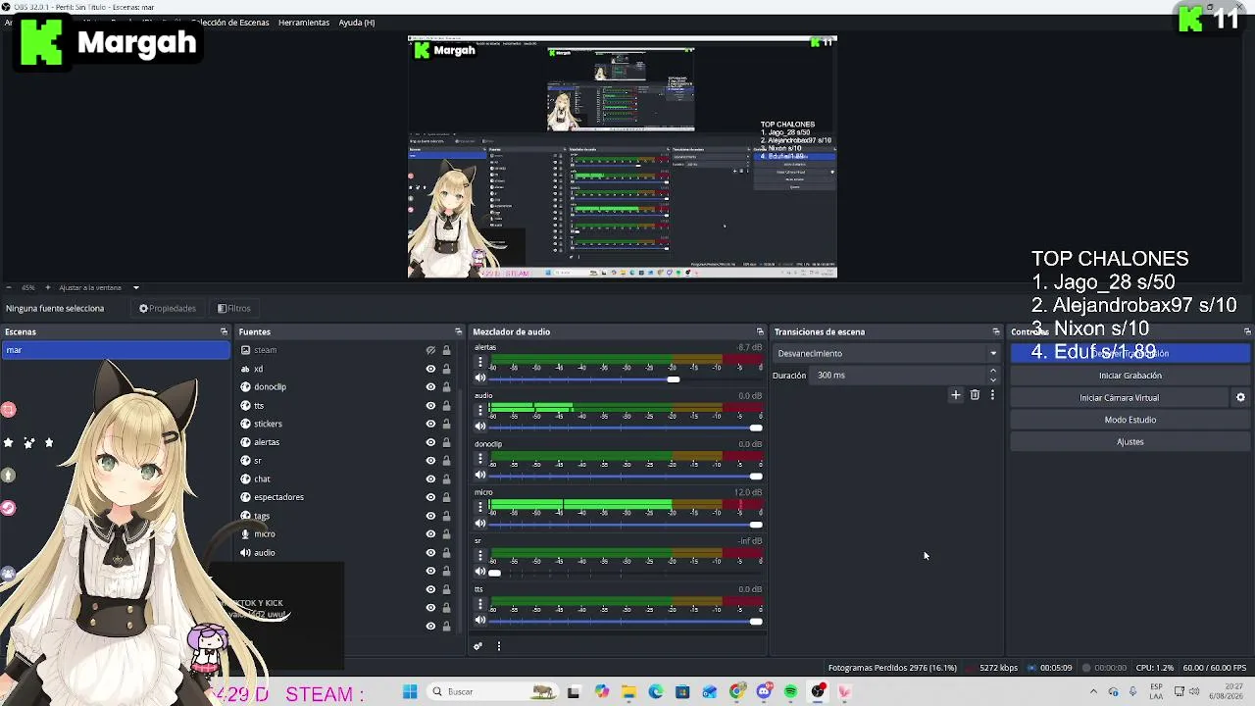Open sr channel options menu
The image size is (1255, 706).
click(x=480, y=555)
